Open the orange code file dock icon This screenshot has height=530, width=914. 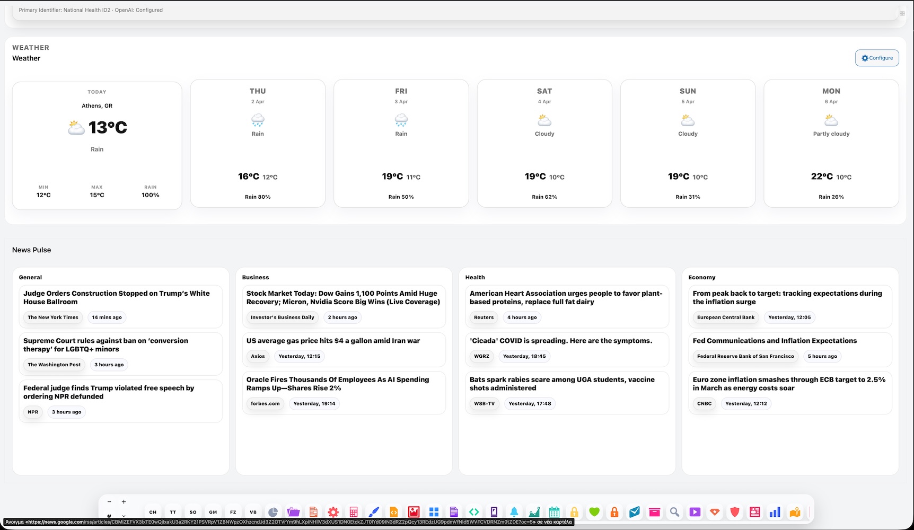pos(393,512)
